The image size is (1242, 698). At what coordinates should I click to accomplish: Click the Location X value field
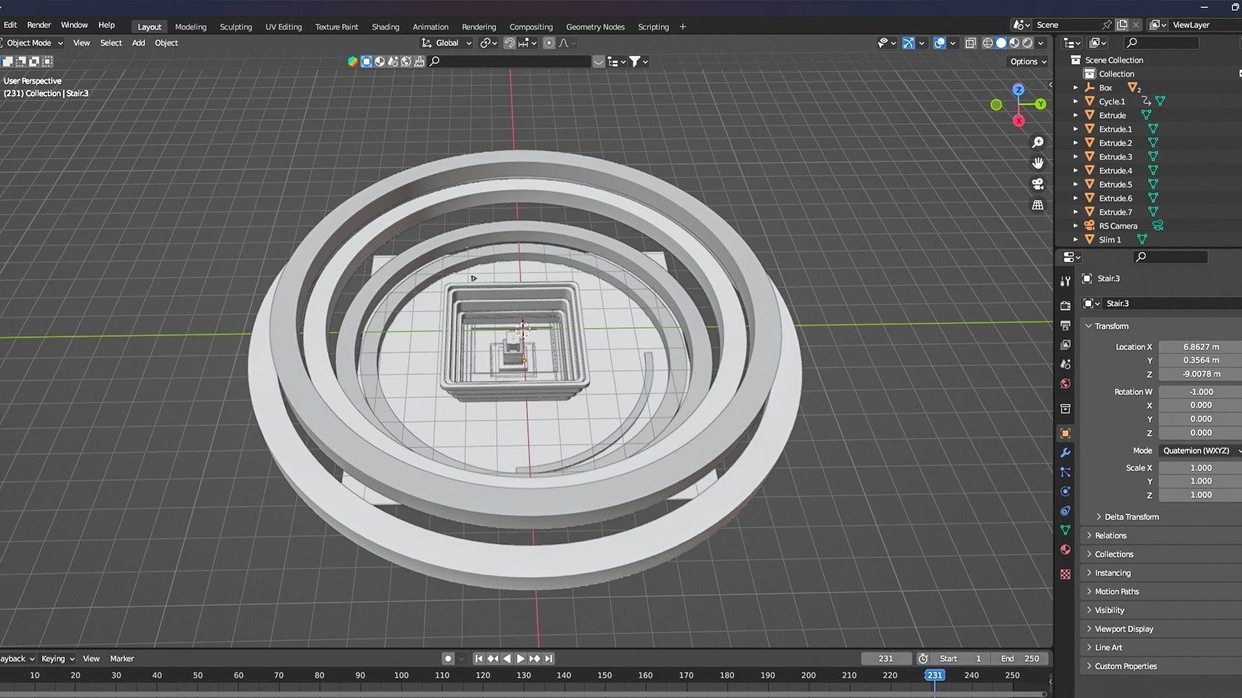pyautogui.click(x=1200, y=347)
